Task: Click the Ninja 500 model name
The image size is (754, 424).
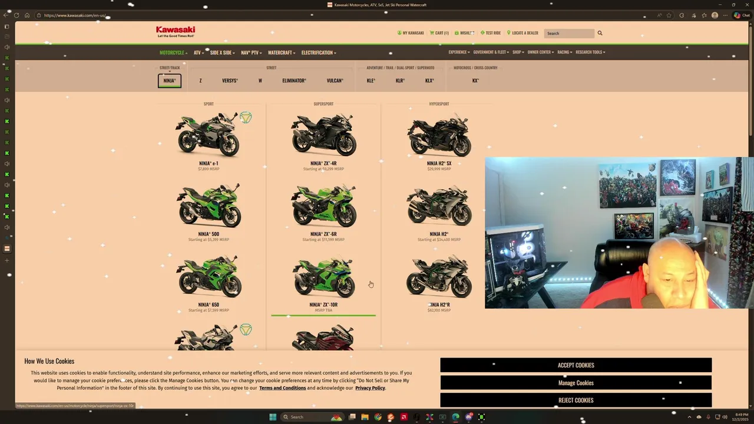Action: [x=209, y=234]
